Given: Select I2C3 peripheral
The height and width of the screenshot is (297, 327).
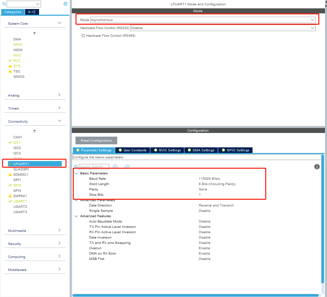Looking at the screenshot, I should (x=17, y=153).
